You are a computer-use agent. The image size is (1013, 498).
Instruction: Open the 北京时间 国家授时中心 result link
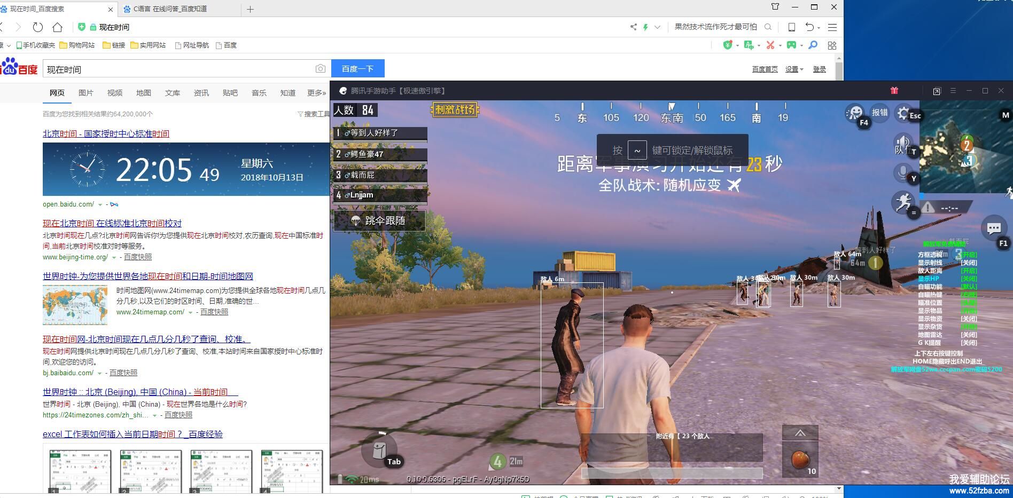click(x=106, y=133)
